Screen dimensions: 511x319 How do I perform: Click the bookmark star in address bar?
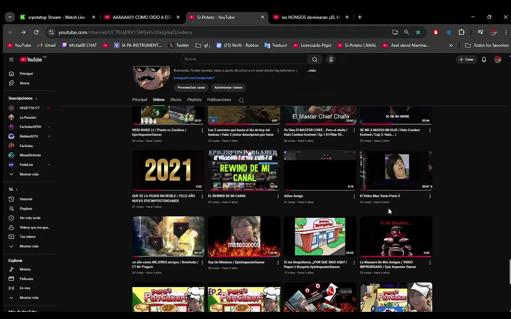(x=418, y=32)
